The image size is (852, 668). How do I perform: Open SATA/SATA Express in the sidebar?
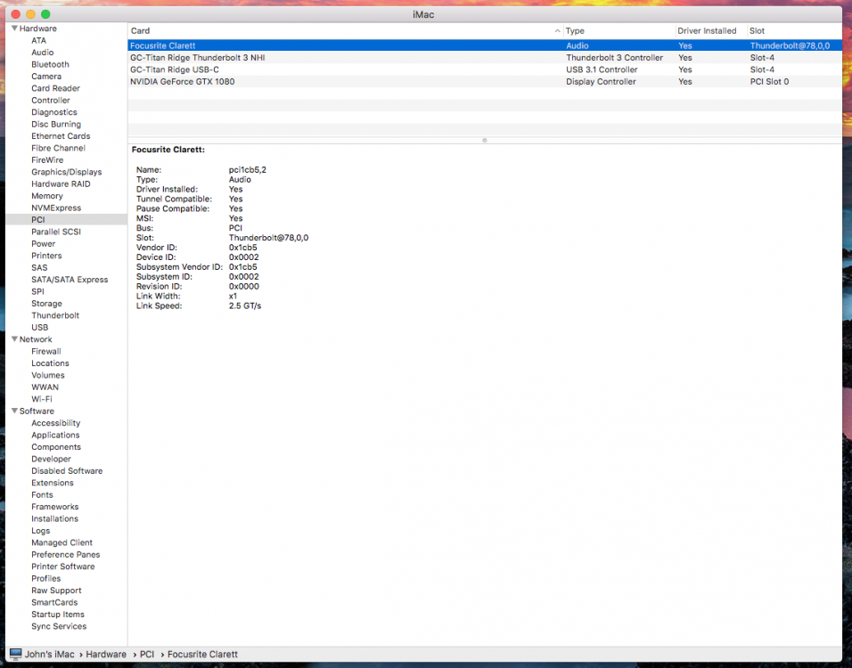click(x=70, y=279)
